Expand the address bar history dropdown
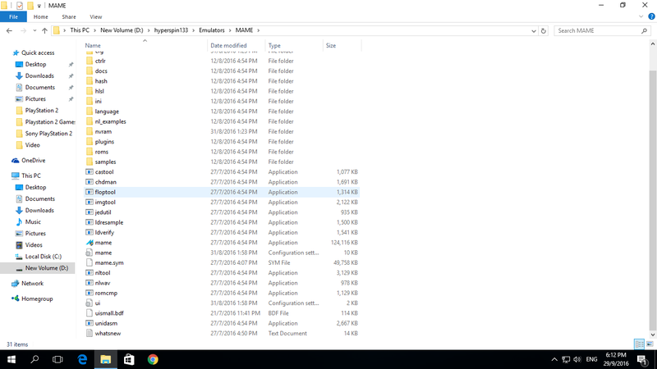The image size is (657, 369). 533,30
